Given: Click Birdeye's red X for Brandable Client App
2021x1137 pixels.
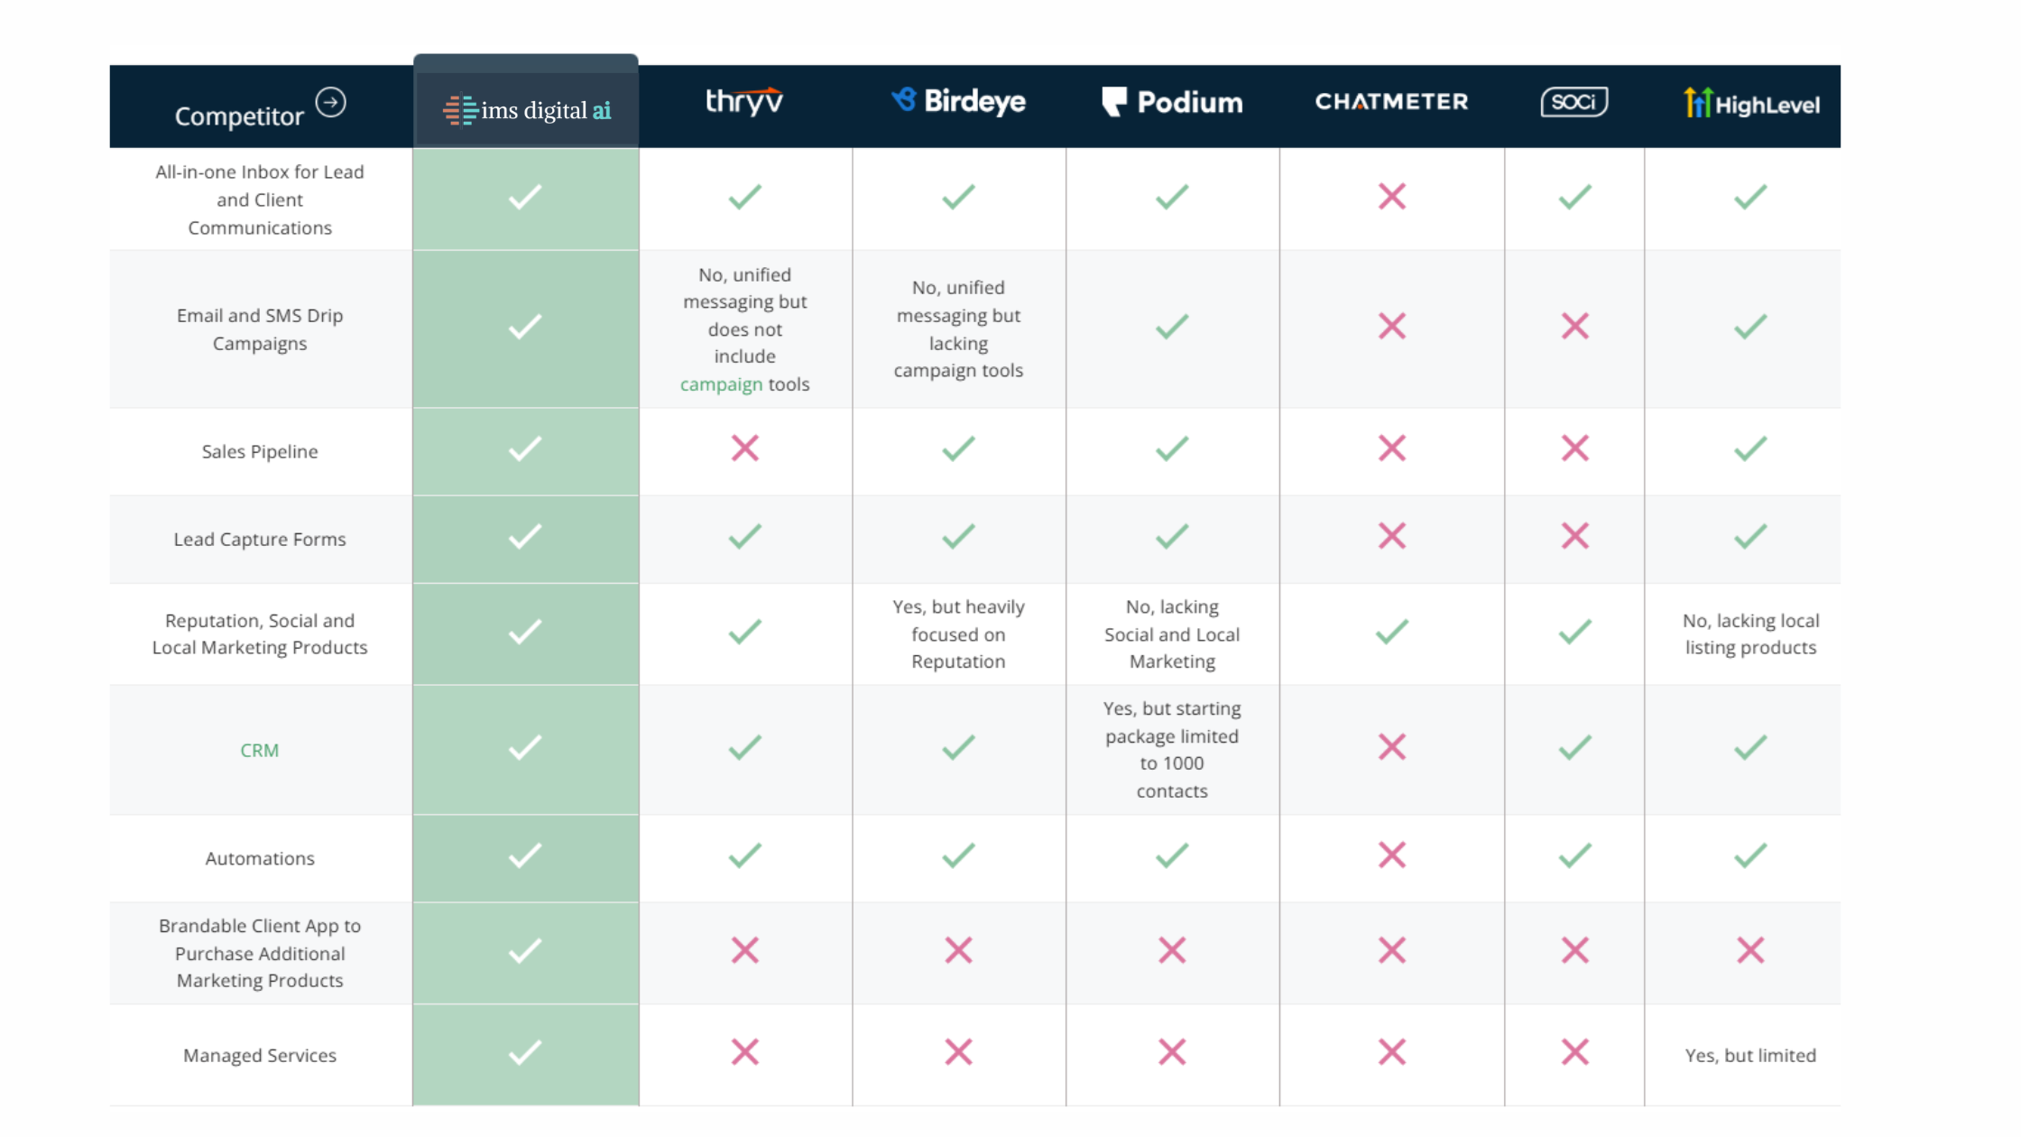Looking at the screenshot, I should 958,950.
